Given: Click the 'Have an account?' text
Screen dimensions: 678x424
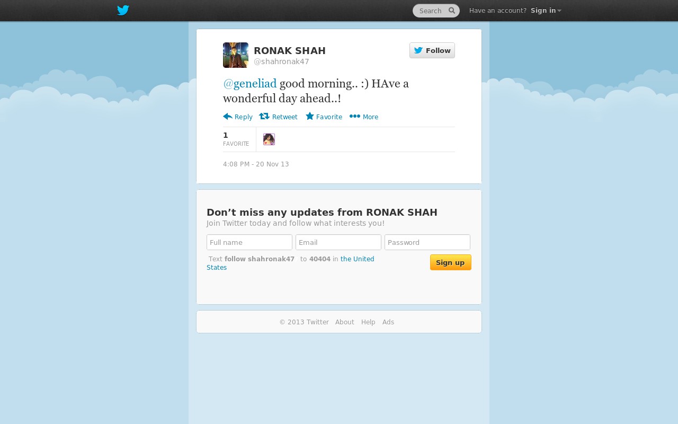Looking at the screenshot, I should tap(498, 11).
